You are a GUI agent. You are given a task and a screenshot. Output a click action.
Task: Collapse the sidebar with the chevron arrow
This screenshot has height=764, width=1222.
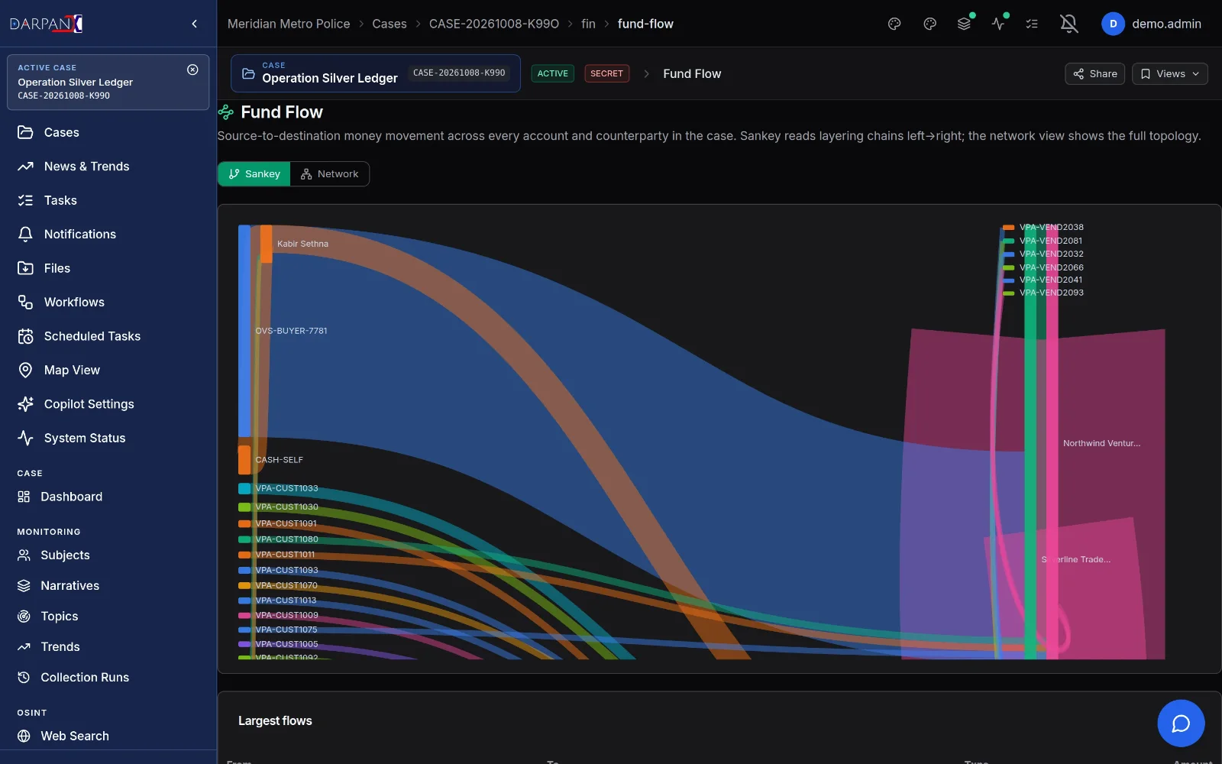point(195,24)
